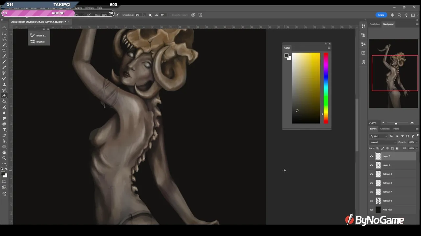421x236 pixels.
Task: Open Brushes from the floating panel
Action: 40,42
